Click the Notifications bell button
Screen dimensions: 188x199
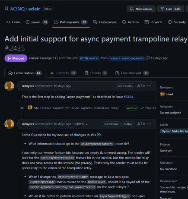[x=141, y=9]
